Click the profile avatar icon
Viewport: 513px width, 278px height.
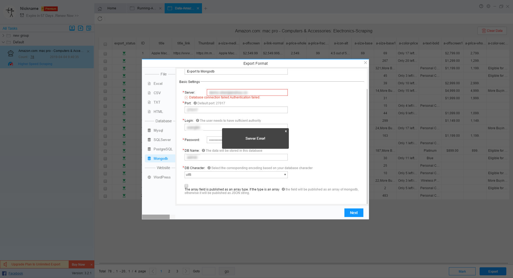pyautogui.click(x=10, y=12)
